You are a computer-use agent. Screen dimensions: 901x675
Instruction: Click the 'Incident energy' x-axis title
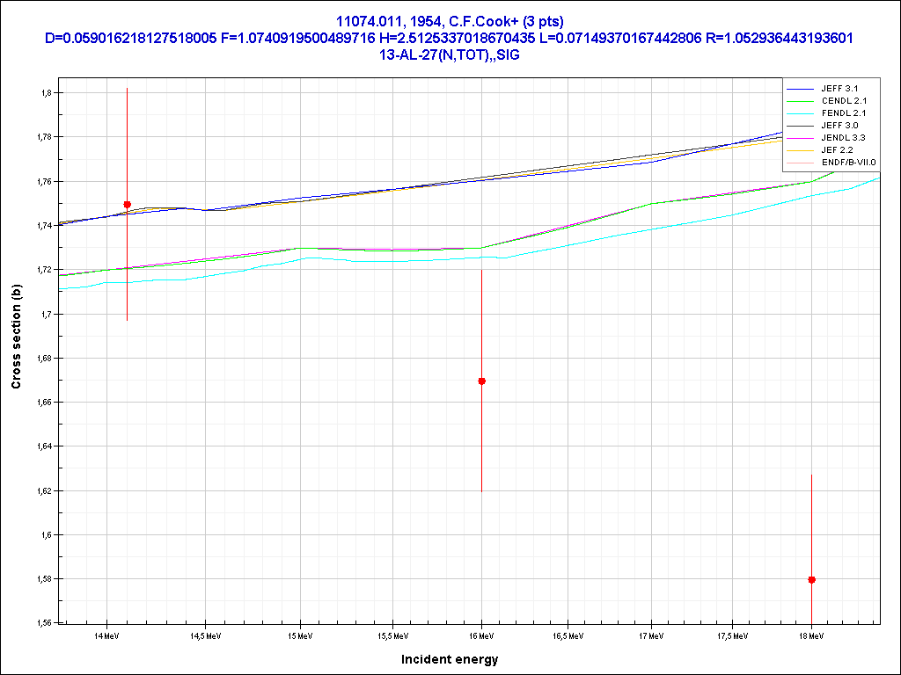click(x=450, y=659)
